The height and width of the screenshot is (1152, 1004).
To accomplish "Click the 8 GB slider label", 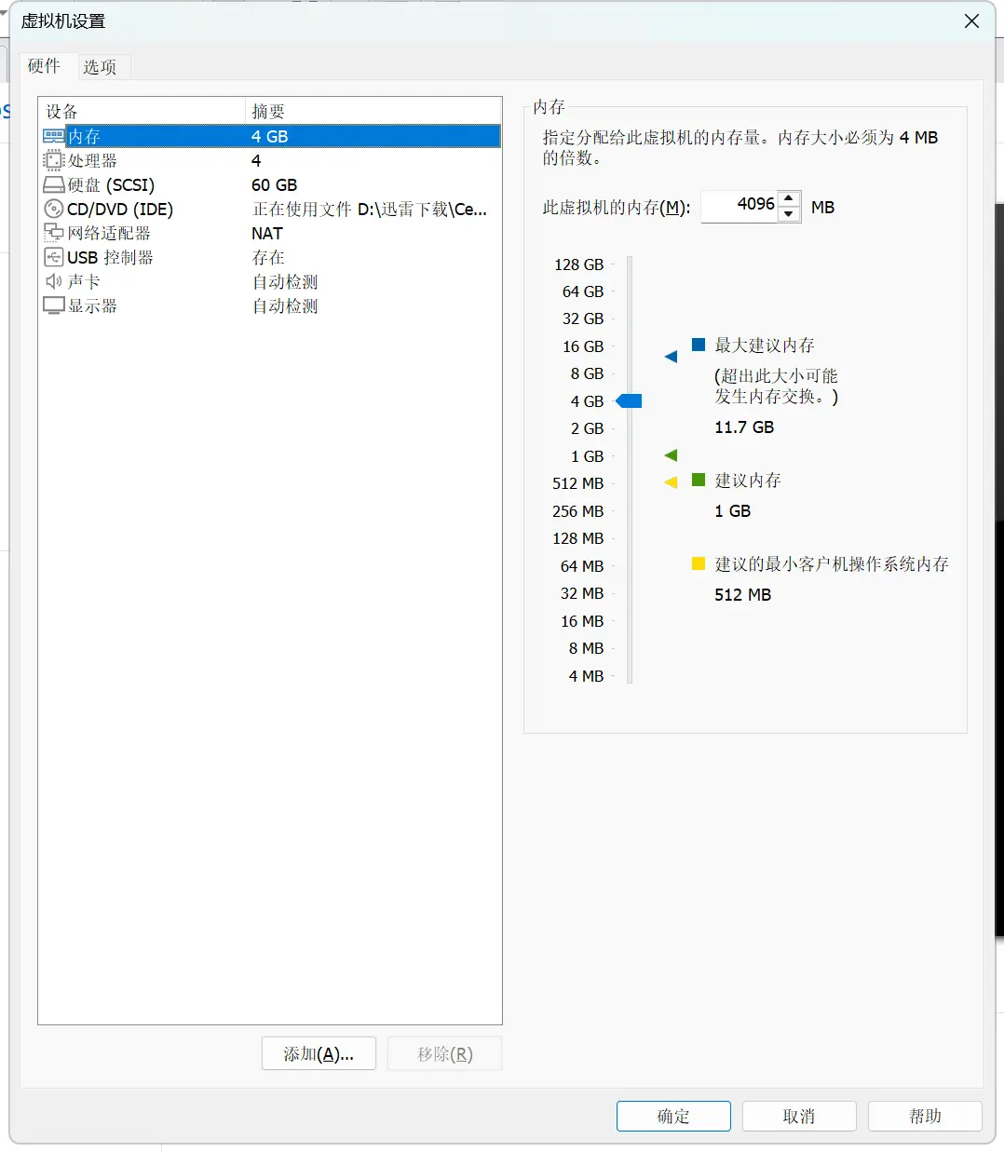I will coord(587,373).
